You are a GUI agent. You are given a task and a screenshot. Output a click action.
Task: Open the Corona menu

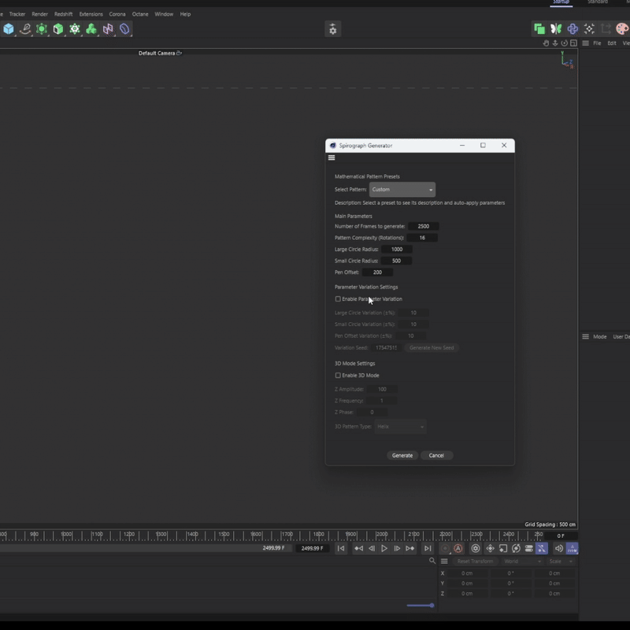point(117,14)
